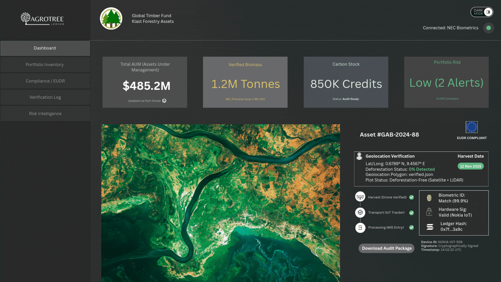Image resolution: width=501 pixels, height=282 pixels.
Task: Select the Processing mill entry icon
Action: (x=360, y=227)
